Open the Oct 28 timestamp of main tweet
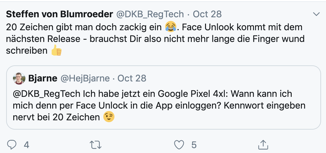Viewport: 326px width, 153px height. [x=207, y=14]
